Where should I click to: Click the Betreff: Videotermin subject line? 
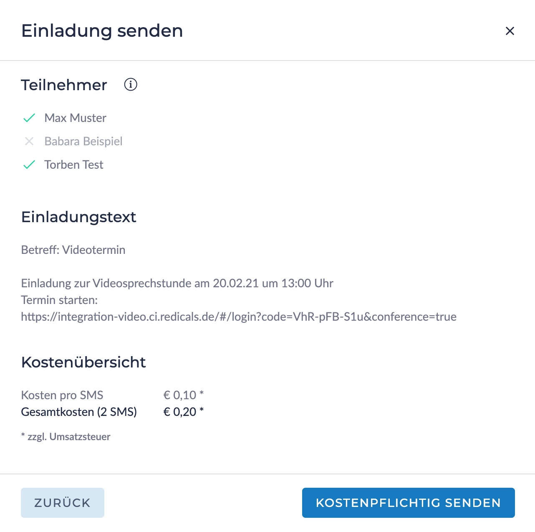click(73, 250)
